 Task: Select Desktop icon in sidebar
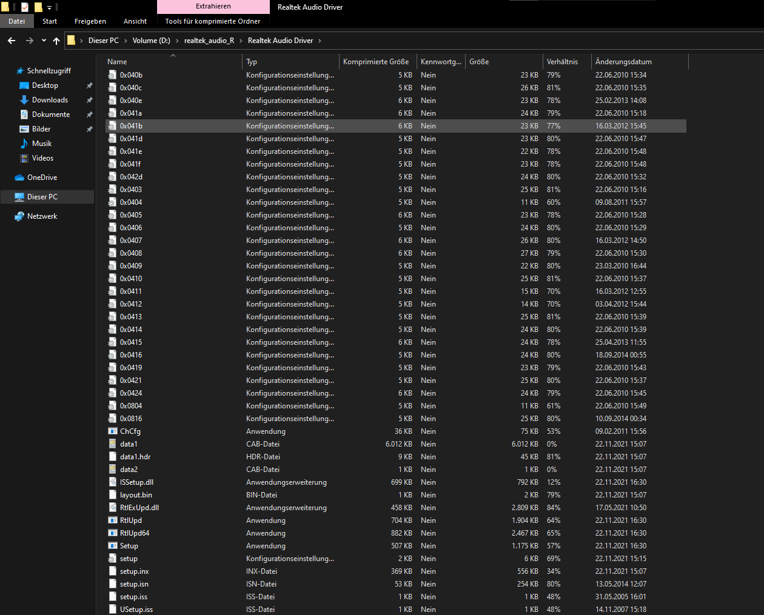(x=24, y=85)
